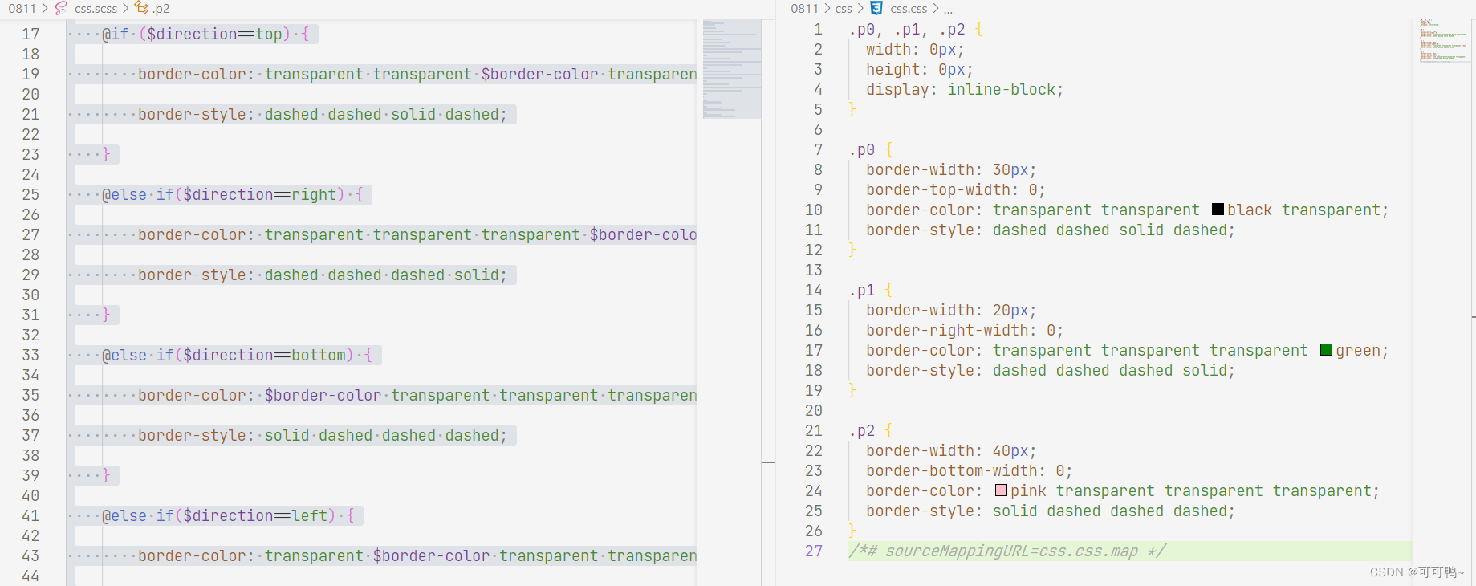This screenshot has height=586, width=1476.
Task: Click the '.p0, .p1, .p2 {' selector line
Action: 916,30
